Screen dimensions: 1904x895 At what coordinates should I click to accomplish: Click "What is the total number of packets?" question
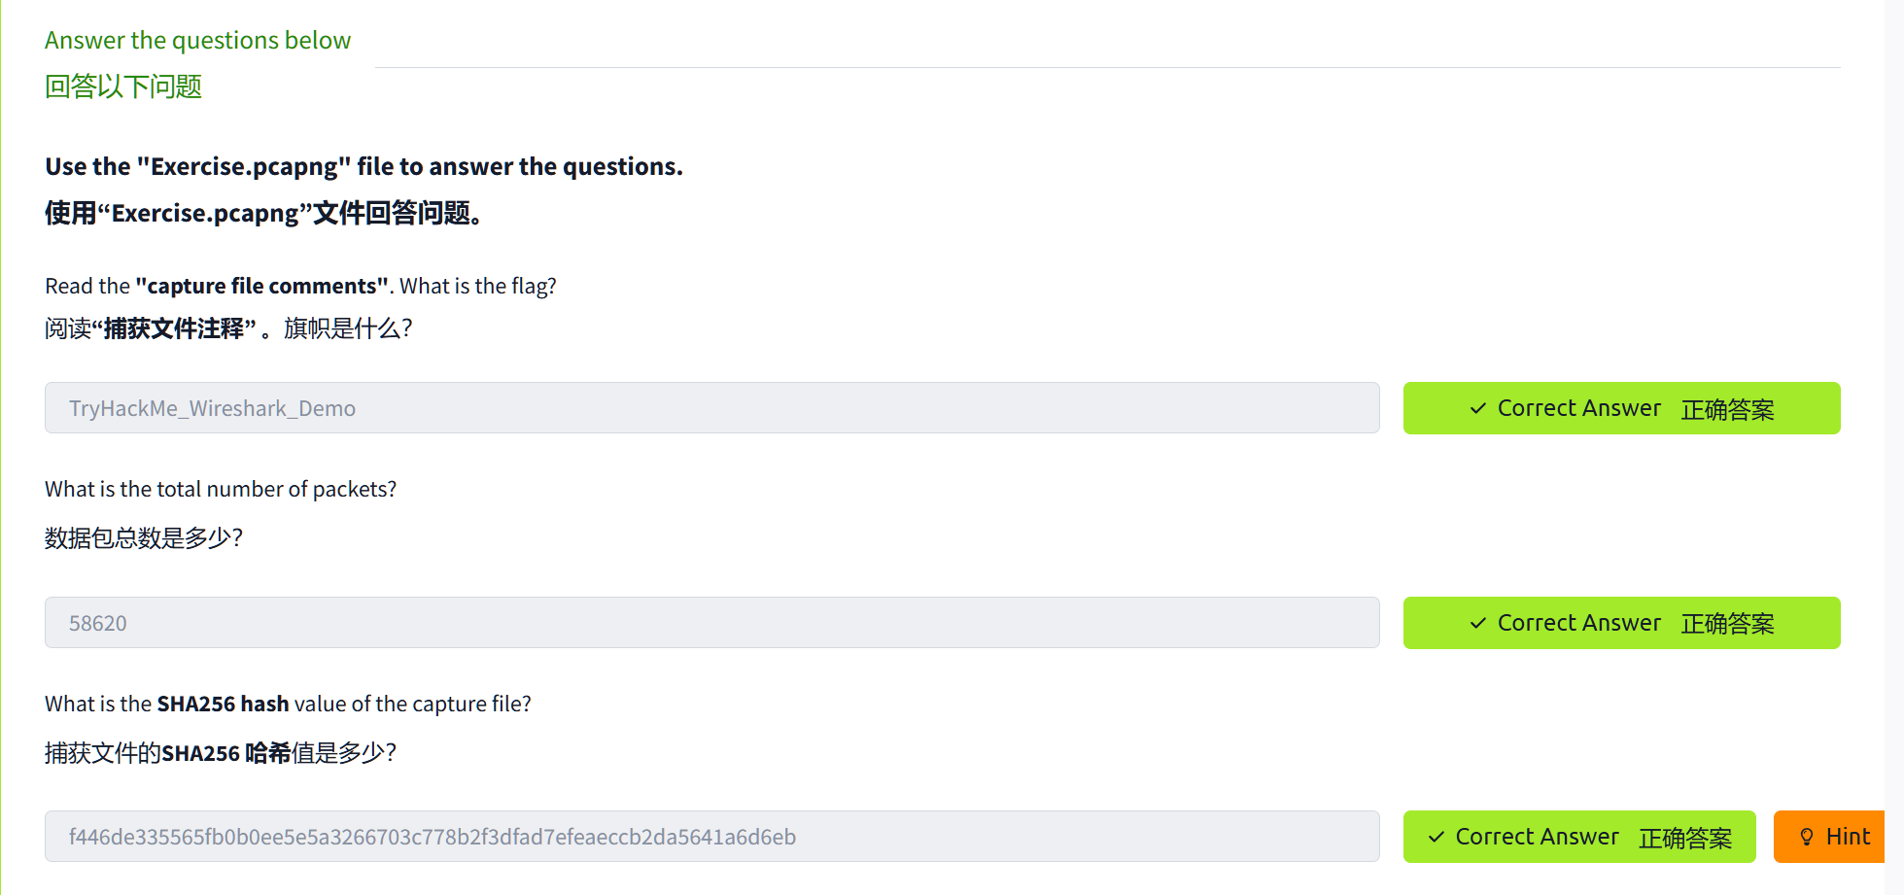coord(221,490)
